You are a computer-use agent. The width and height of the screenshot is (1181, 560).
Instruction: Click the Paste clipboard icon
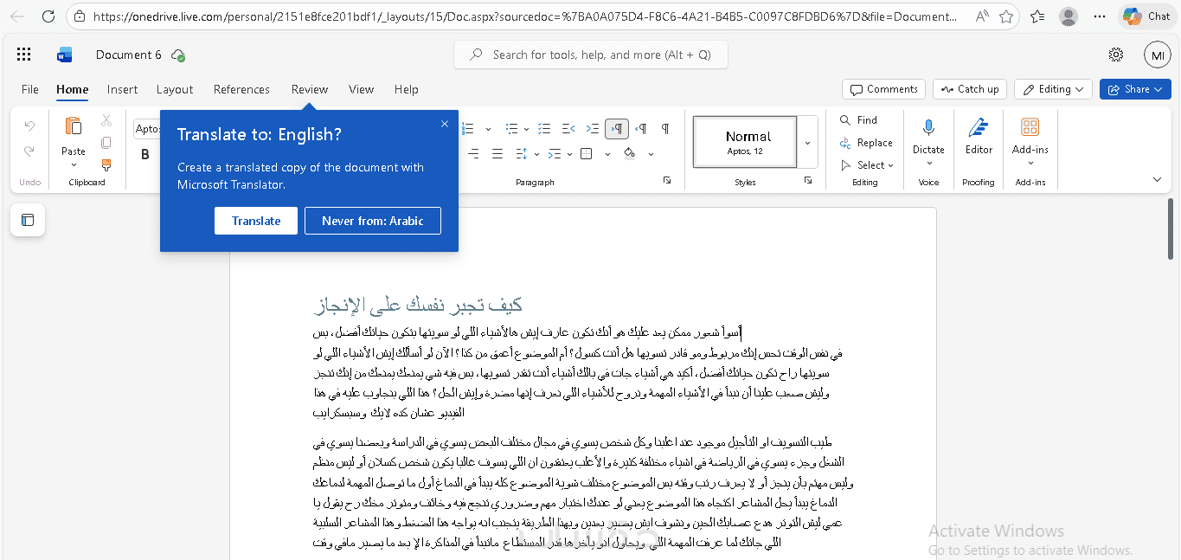pyautogui.click(x=74, y=126)
